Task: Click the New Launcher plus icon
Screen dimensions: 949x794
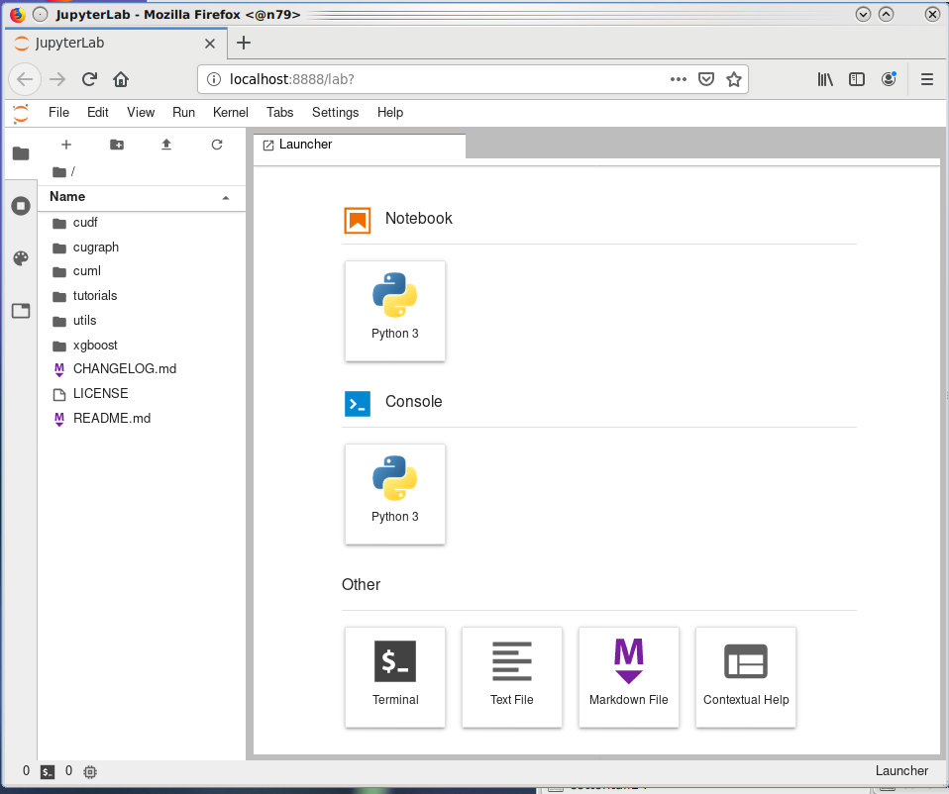Action: coord(66,145)
